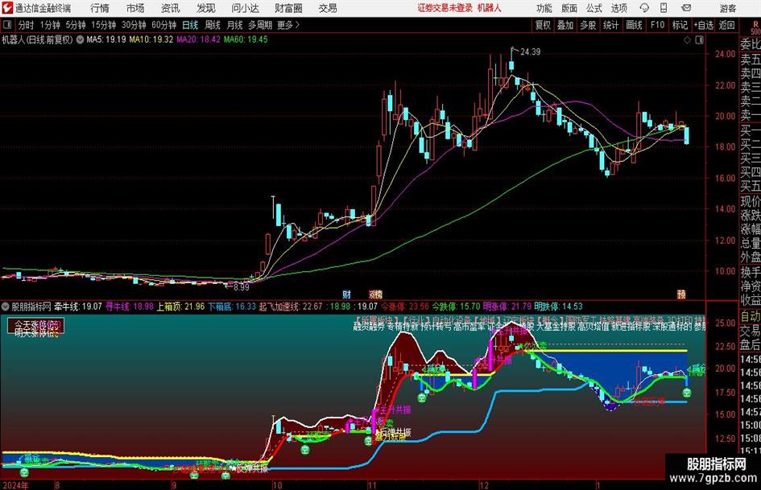Click the 游客 user account label

[x=728, y=8]
